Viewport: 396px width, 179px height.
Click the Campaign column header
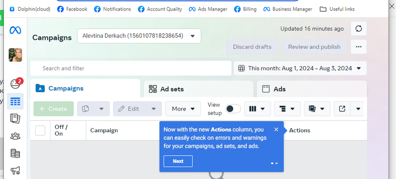coord(104,130)
